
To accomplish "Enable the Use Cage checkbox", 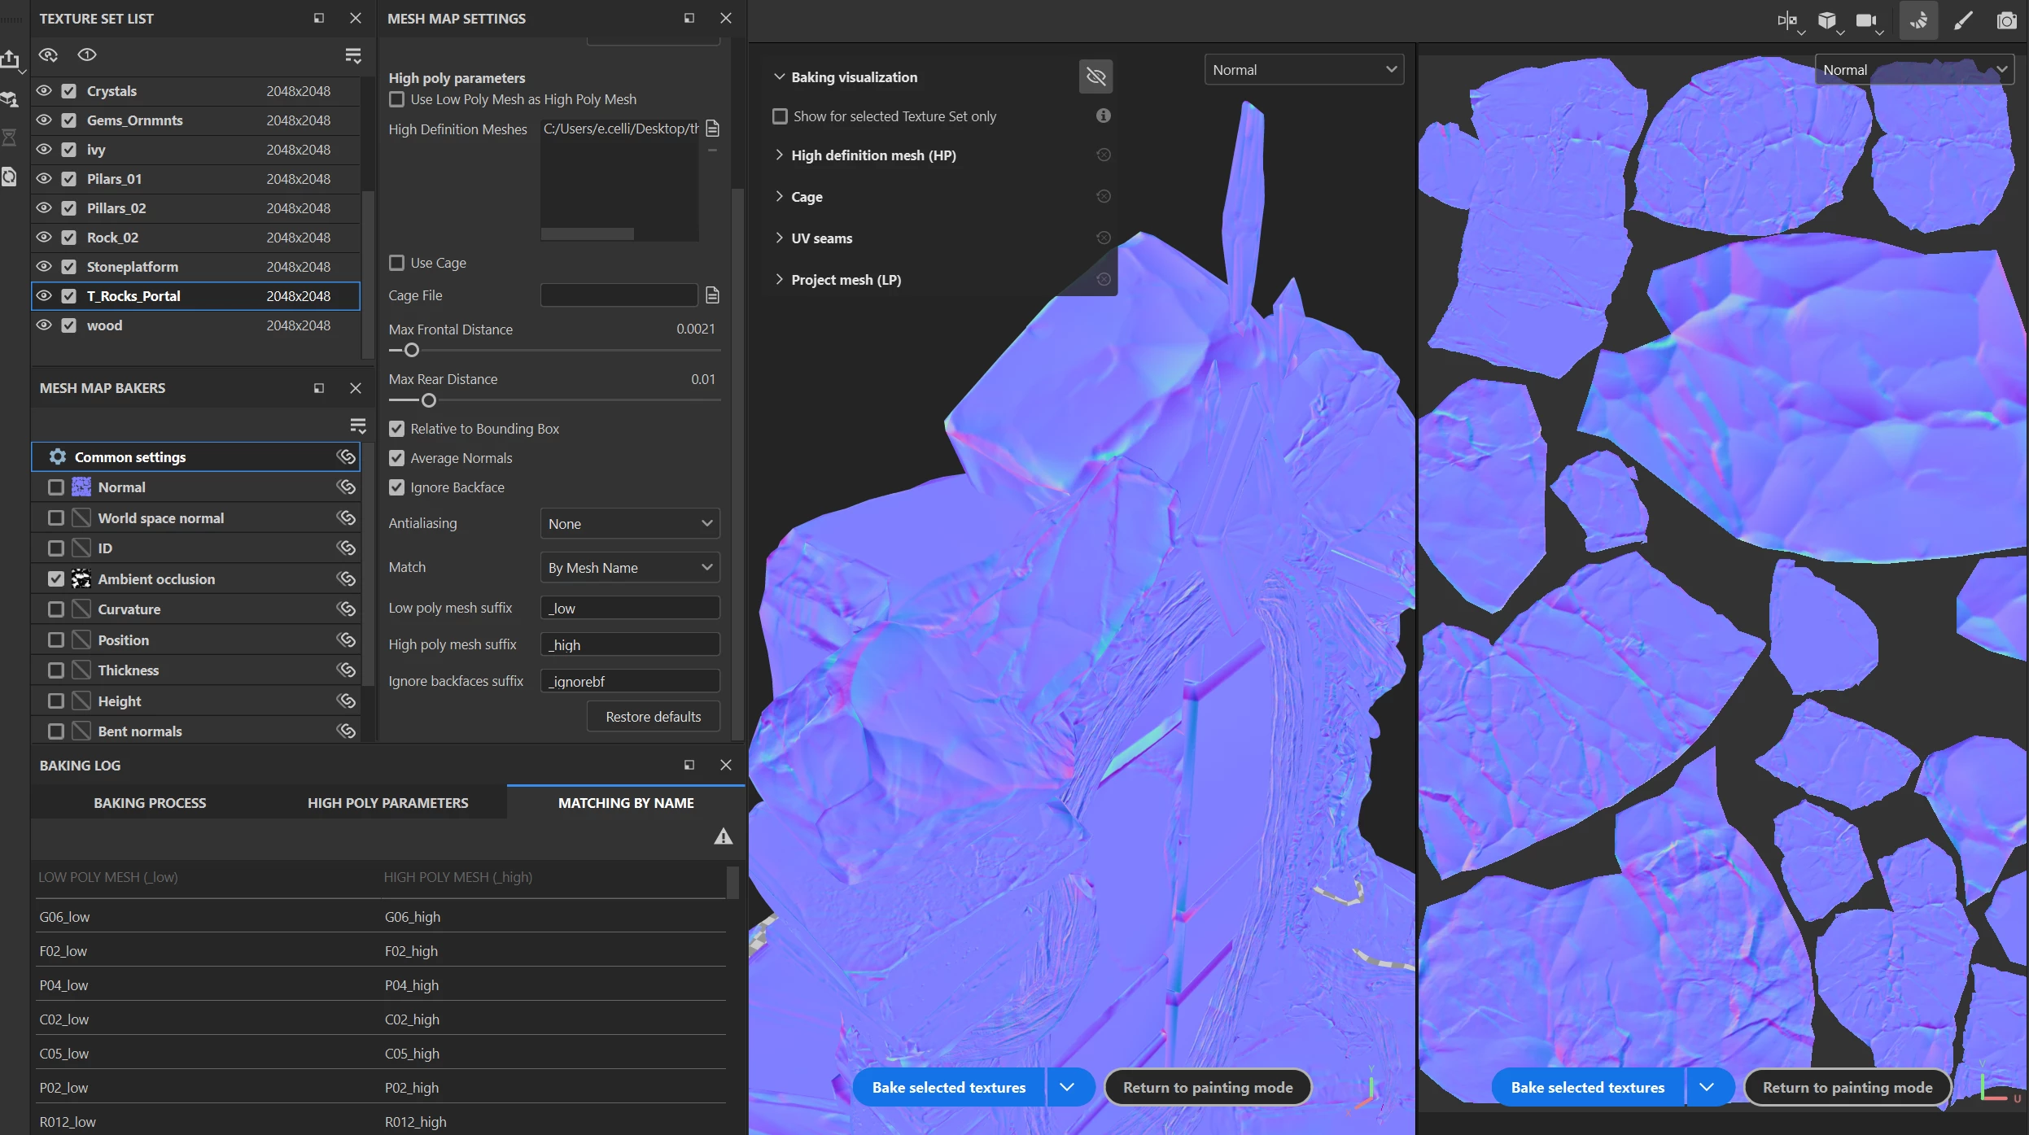I will pyautogui.click(x=396, y=263).
